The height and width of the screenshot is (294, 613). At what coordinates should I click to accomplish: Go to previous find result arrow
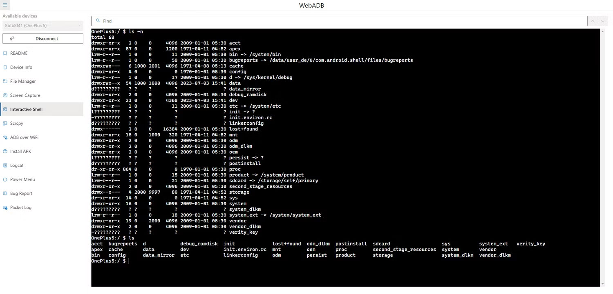[x=593, y=21]
